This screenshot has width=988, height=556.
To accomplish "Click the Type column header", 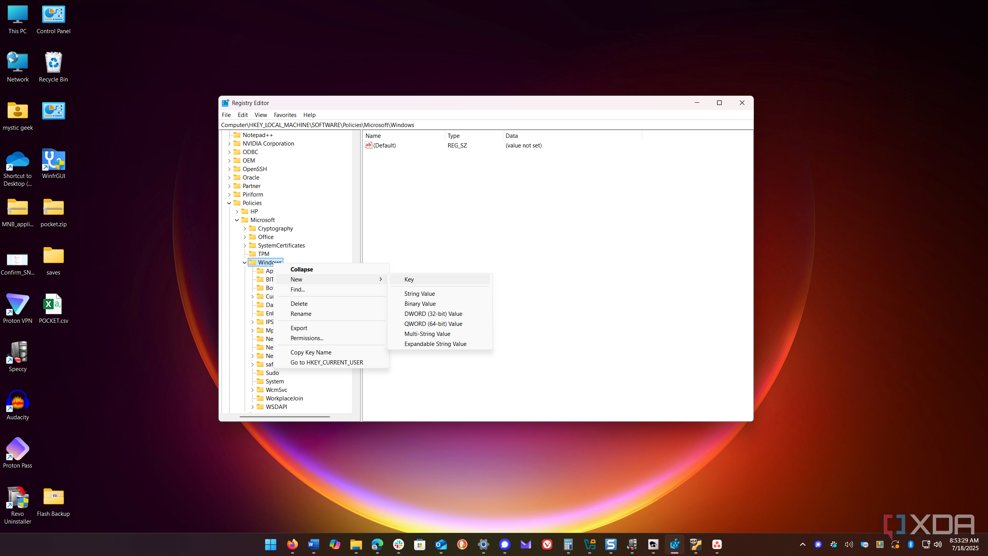I will pyautogui.click(x=474, y=136).
